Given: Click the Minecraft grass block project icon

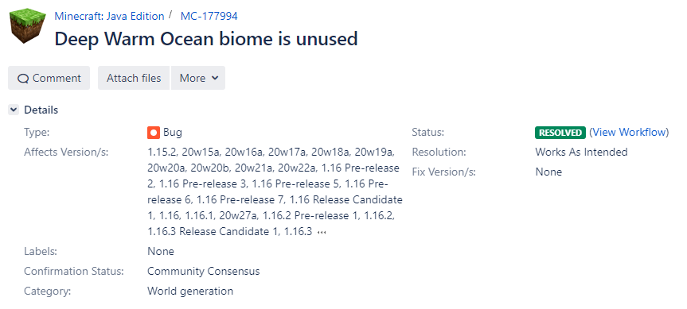Looking at the screenshot, I should 25,25.
